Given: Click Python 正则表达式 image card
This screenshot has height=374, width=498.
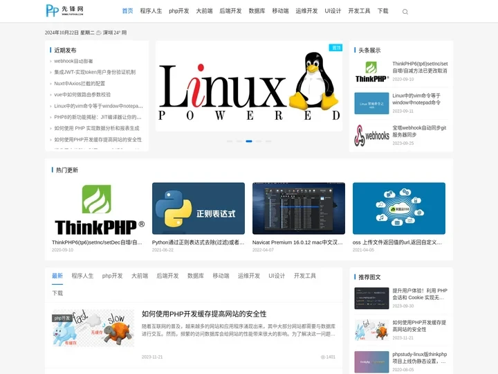Looking at the screenshot, I should pos(199,208).
